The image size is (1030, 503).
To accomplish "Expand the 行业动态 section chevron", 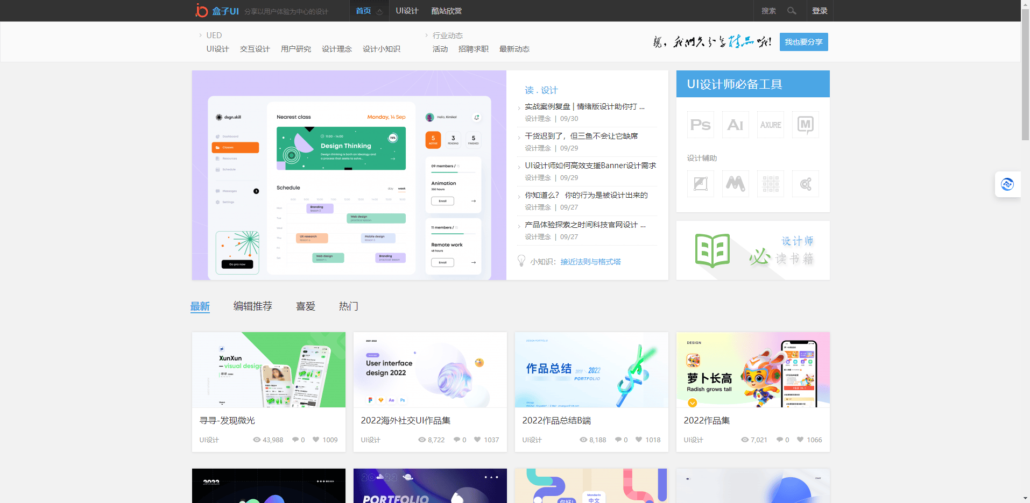I will click(426, 35).
